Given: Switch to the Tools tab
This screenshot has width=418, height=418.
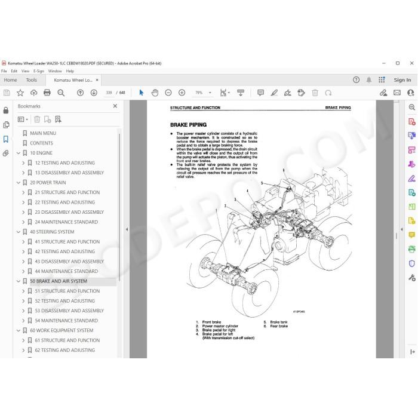Looking at the screenshot, I should pyautogui.click(x=32, y=80).
